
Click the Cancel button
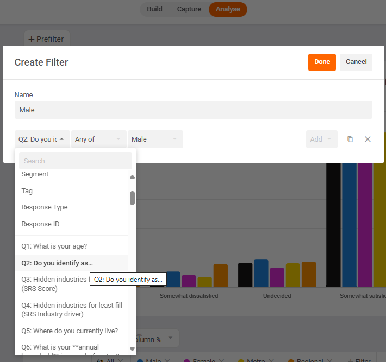(356, 62)
